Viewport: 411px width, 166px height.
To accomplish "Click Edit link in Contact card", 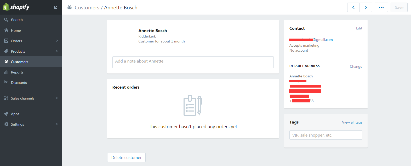I will [359, 28].
